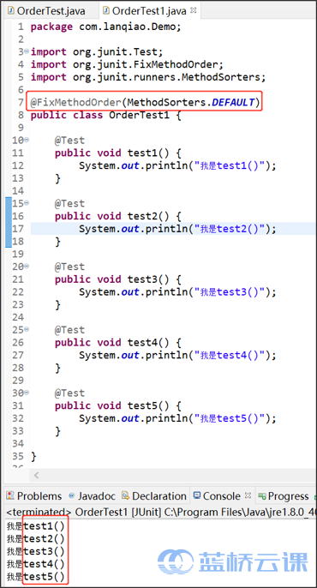The width and height of the screenshot is (317, 588).
Task: Close the Console view tab
Action: coord(248,495)
